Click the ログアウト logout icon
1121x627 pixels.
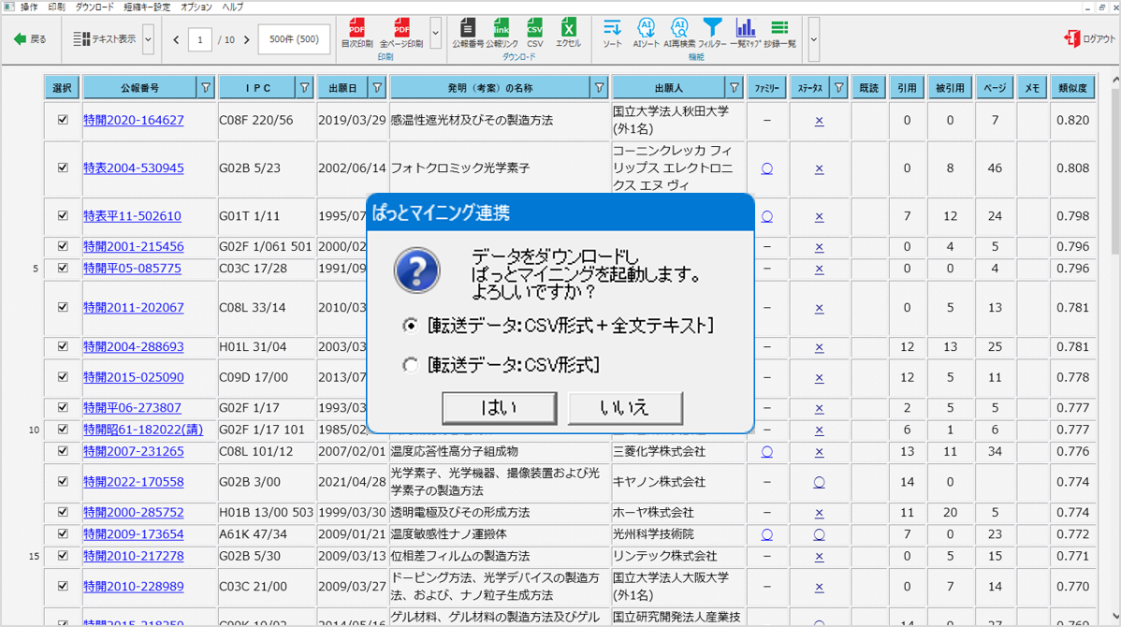(1071, 38)
